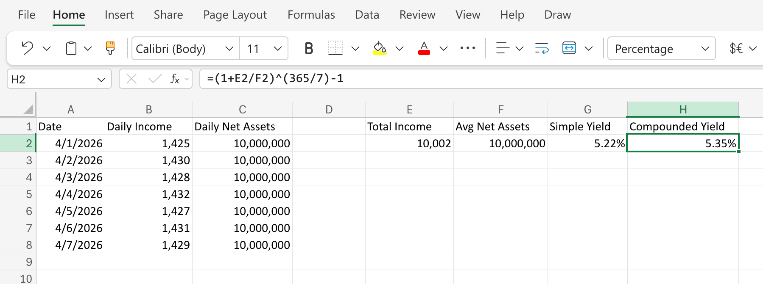
Task: Select column C header
Action: pos(243,110)
